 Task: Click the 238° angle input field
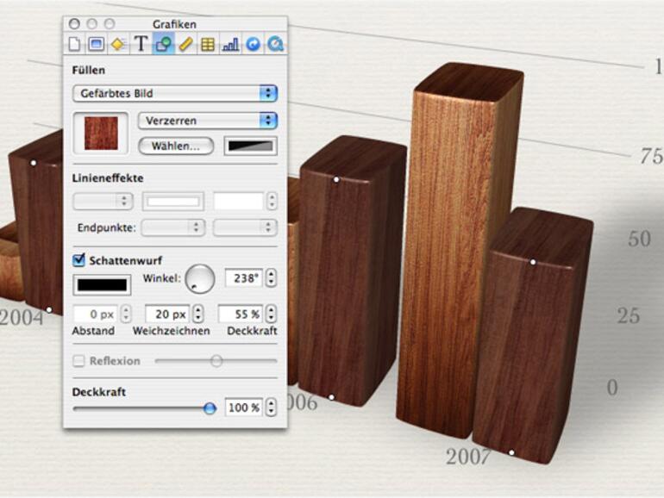(x=243, y=278)
